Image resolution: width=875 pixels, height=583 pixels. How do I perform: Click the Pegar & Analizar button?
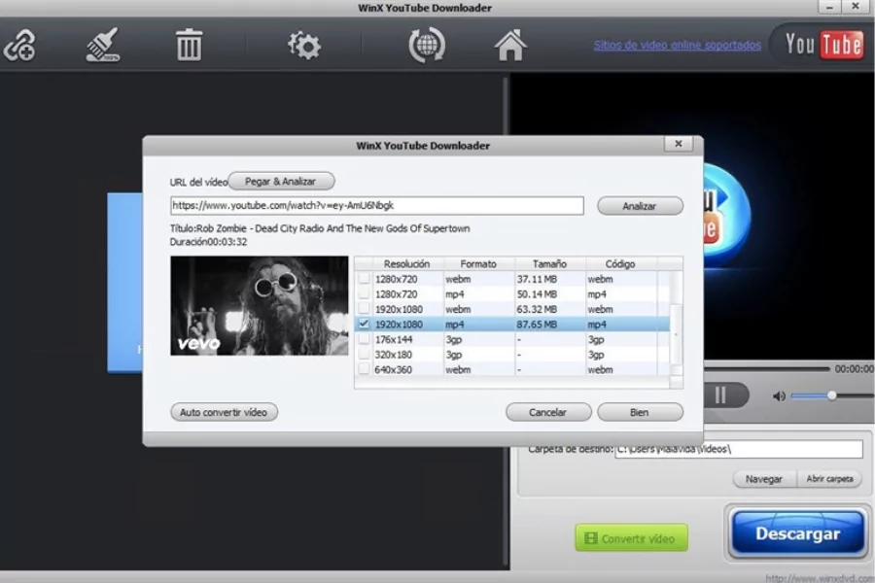point(281,182)
